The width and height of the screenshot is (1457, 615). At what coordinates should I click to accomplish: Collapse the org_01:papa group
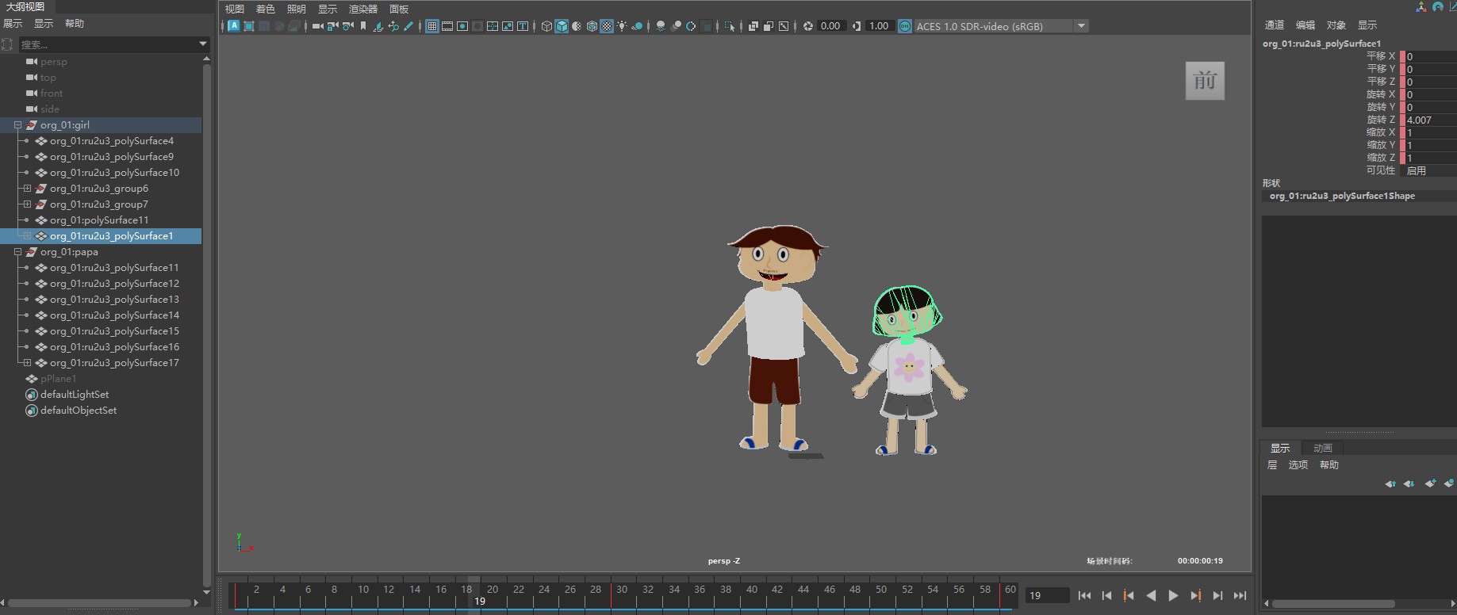click(x=17, y=252)
